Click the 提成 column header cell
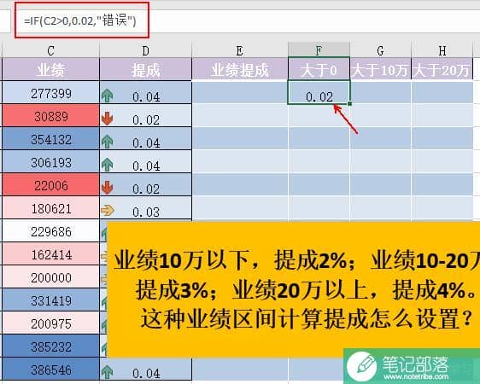The image size is (480, 384). [146, 70]
